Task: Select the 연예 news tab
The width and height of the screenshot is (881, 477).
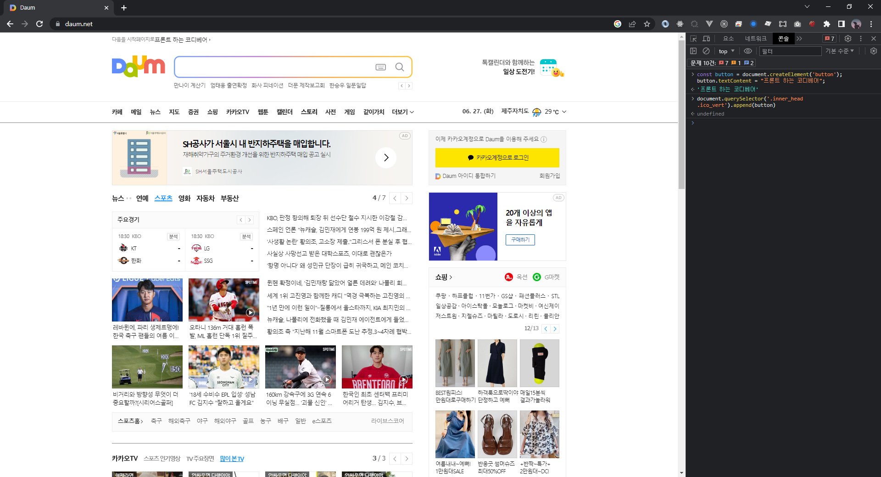Action: click(x=142, y=198)
